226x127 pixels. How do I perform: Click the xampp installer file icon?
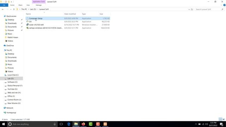point(28,28)
